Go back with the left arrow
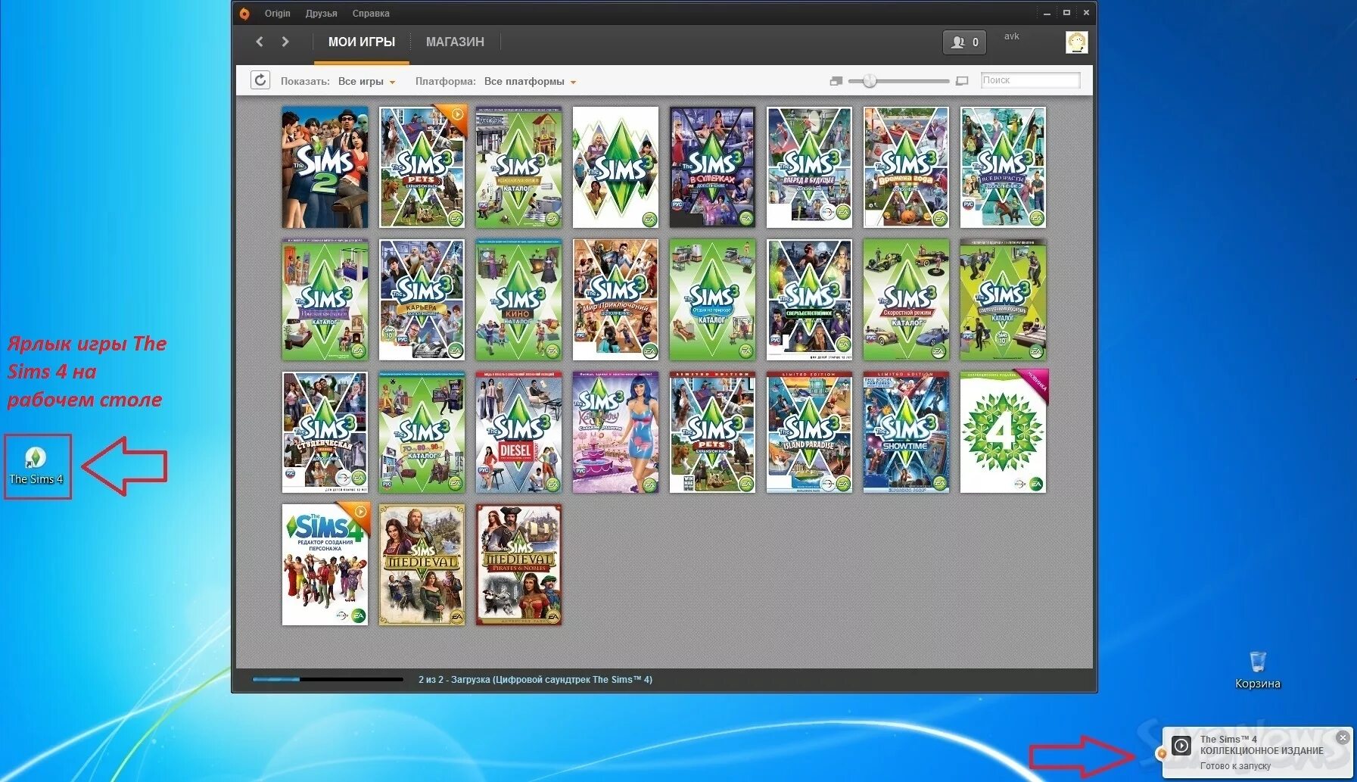Screen dimensions: 1357x782 260,42
